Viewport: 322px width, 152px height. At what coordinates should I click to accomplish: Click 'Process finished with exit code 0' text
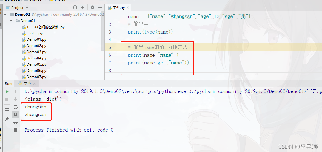tap(69, 130)
